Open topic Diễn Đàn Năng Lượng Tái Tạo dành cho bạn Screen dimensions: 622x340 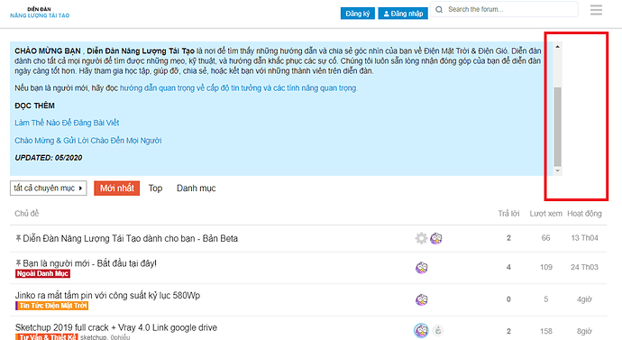[130, 238]
